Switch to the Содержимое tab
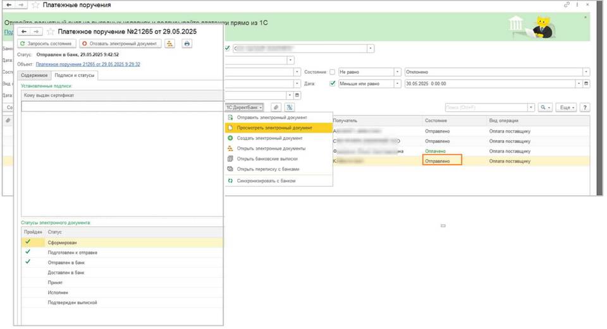The image size is (607, 329). (35, 75)
